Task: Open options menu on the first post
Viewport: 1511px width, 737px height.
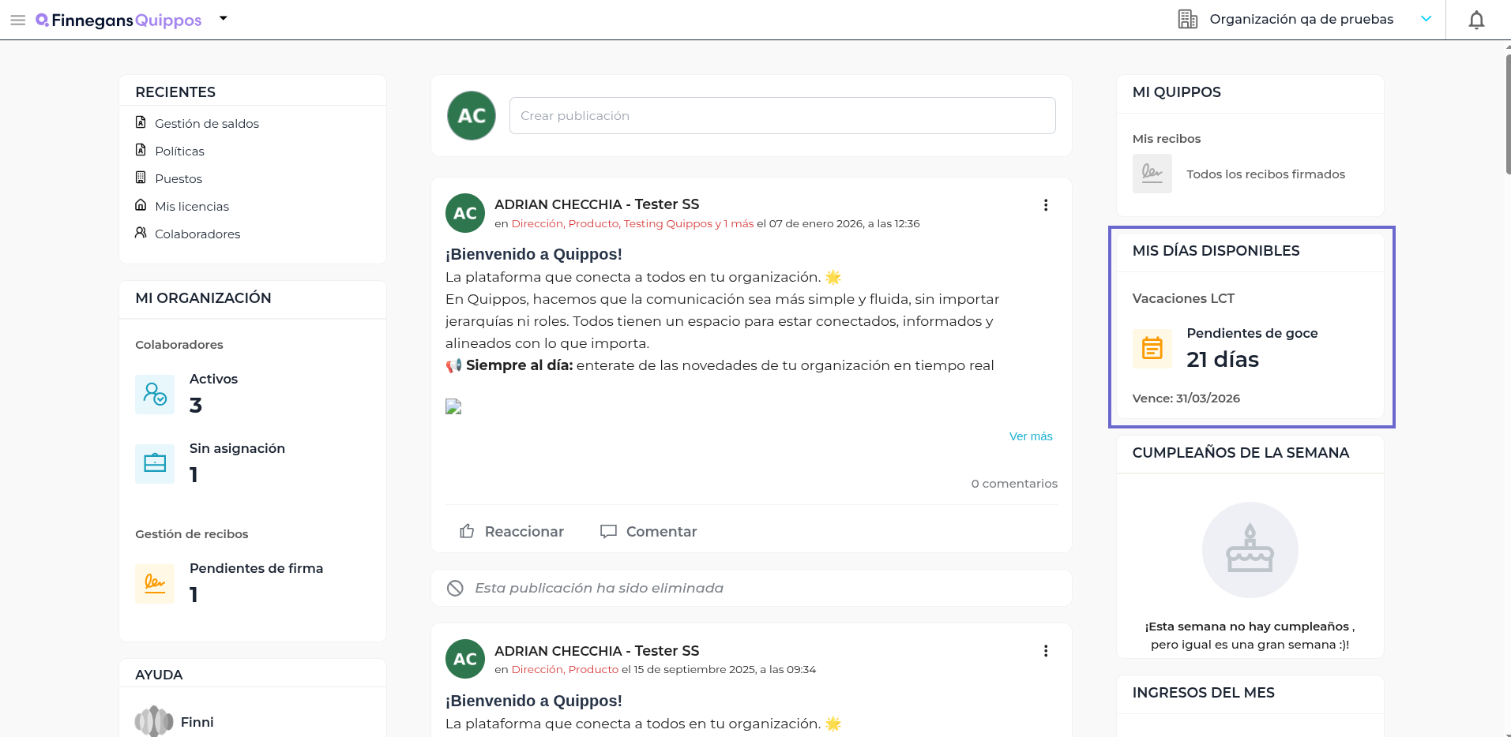Action: [1046, 205]
